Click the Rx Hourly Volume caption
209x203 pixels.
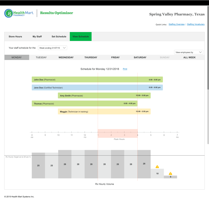[104, 184]
